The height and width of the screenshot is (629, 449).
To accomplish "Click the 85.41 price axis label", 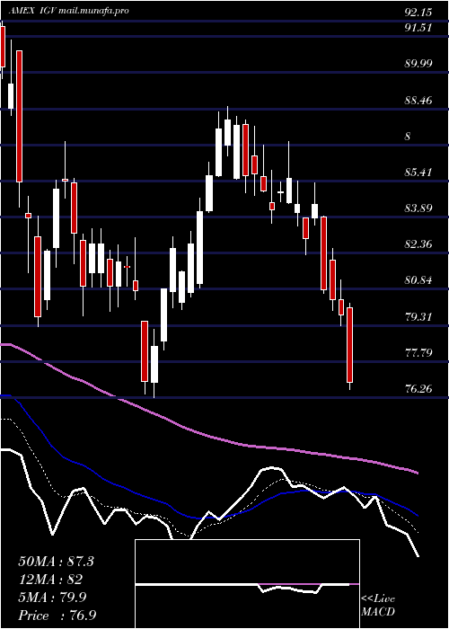I will tap(418, 173).
